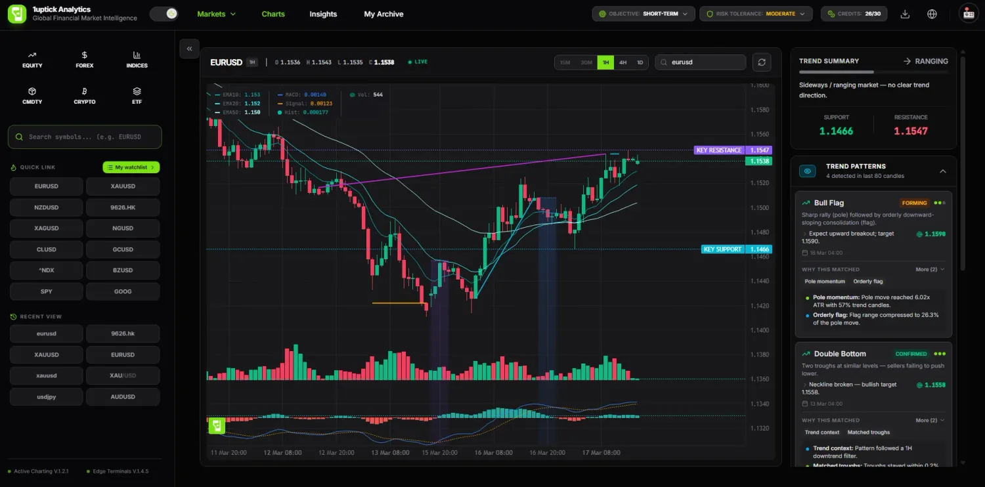Select the ETF layers icon

(x=137, y=91)
